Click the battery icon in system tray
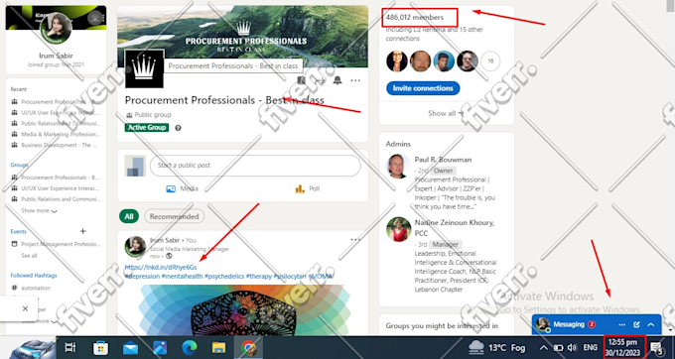The width and height of the screenshot is (675, 359). click(x=558, y=348)
